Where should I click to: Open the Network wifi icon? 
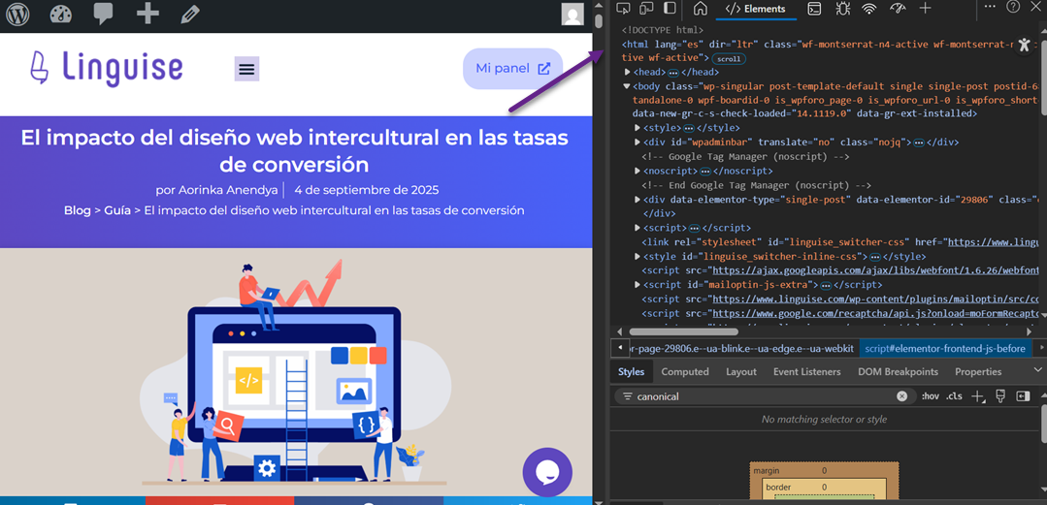coord(868,9)
